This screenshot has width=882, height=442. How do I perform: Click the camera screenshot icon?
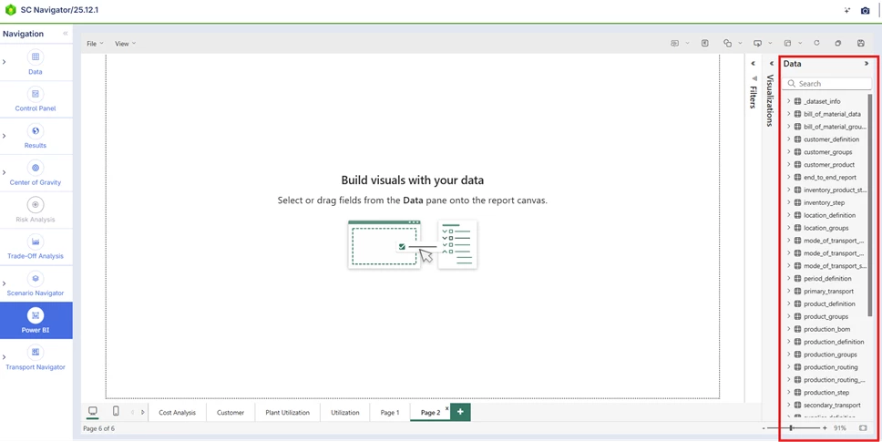click(x=865, y=11)
